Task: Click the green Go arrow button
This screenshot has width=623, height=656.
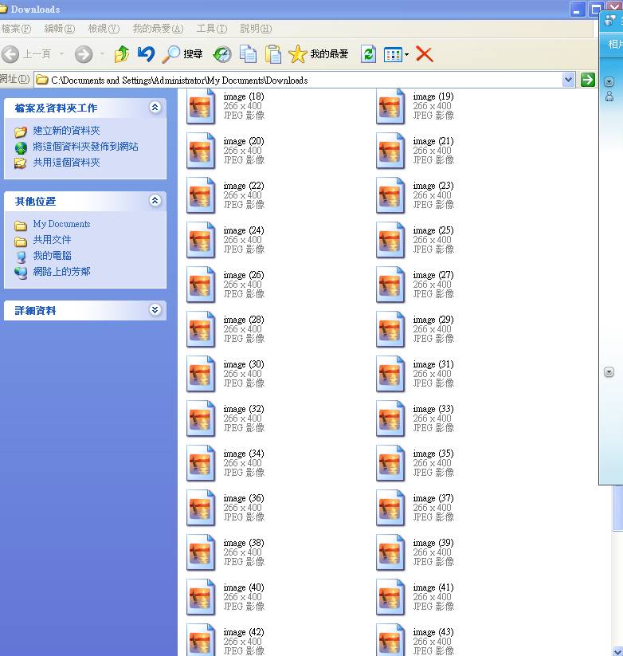Action: click(x=588, y=80)
